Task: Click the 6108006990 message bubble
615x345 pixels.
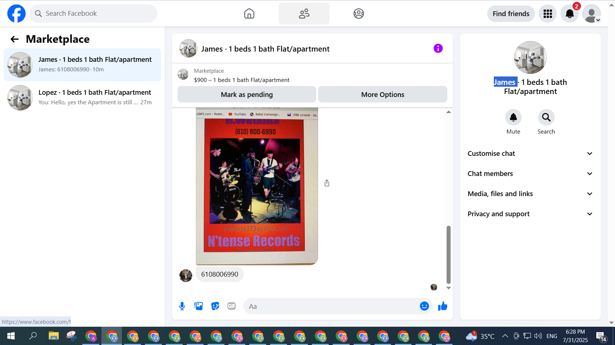Action: (x=220, y=274)
